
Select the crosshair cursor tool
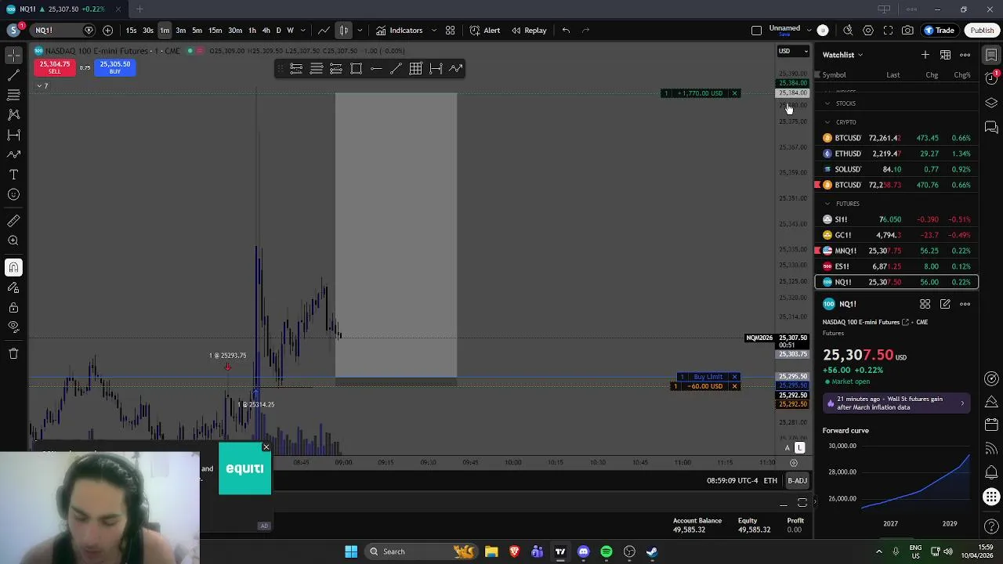point(13,56)
